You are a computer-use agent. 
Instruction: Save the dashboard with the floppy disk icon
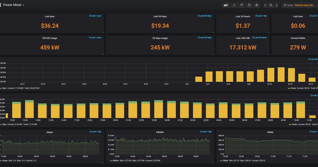[x=249, y=5]
